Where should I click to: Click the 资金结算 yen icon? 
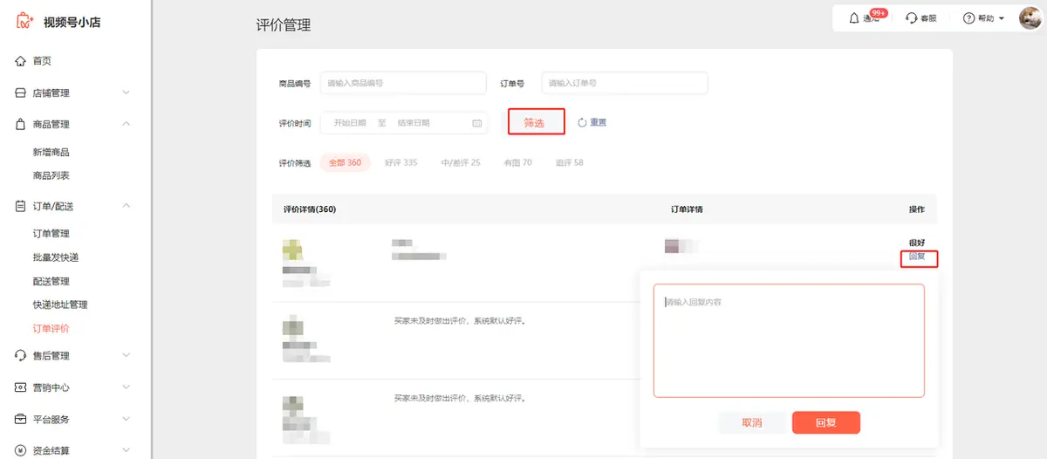[20, 450]
